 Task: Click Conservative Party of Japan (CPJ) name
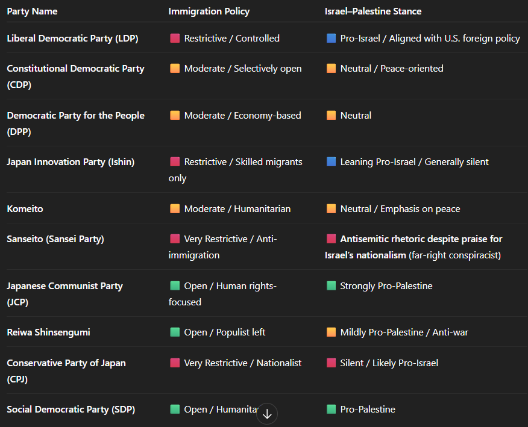(66, 371)
